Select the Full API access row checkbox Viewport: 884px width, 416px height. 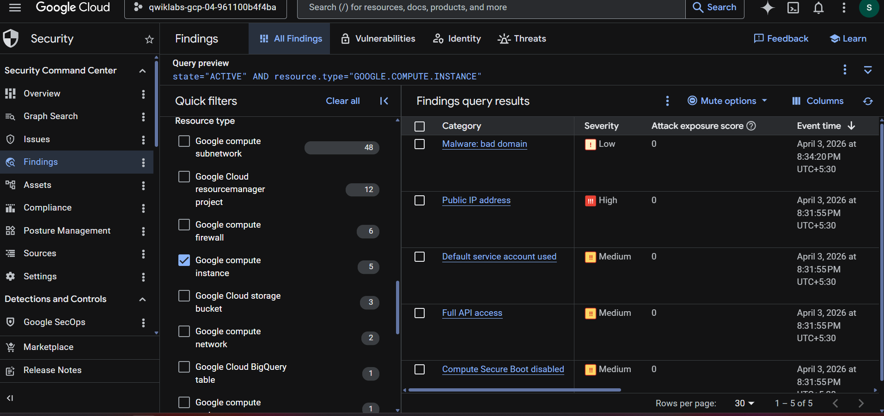point(420,313)
